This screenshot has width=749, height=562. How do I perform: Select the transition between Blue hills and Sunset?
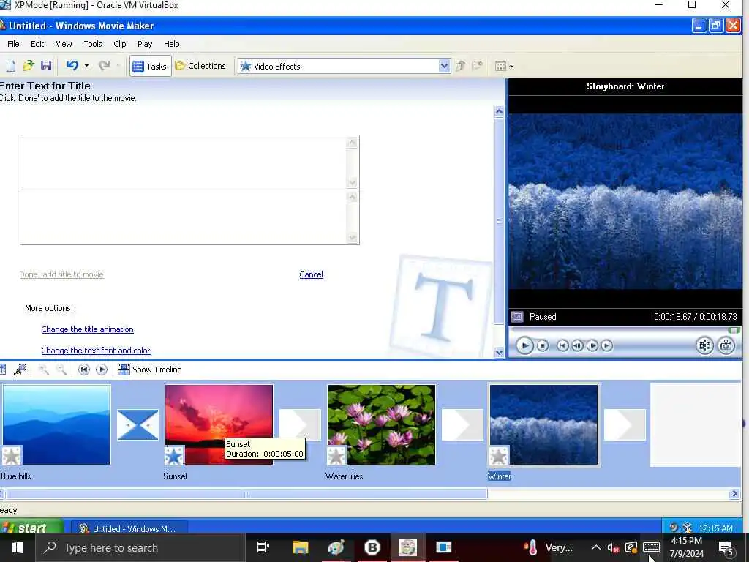[138, 424]
